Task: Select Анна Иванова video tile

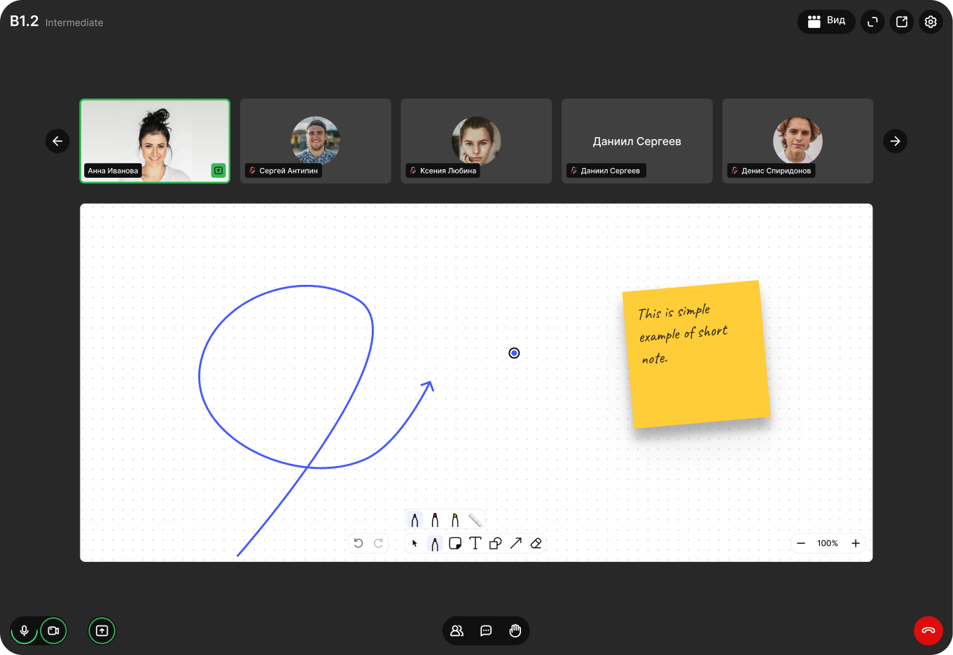Action: (x=155, y=141)
